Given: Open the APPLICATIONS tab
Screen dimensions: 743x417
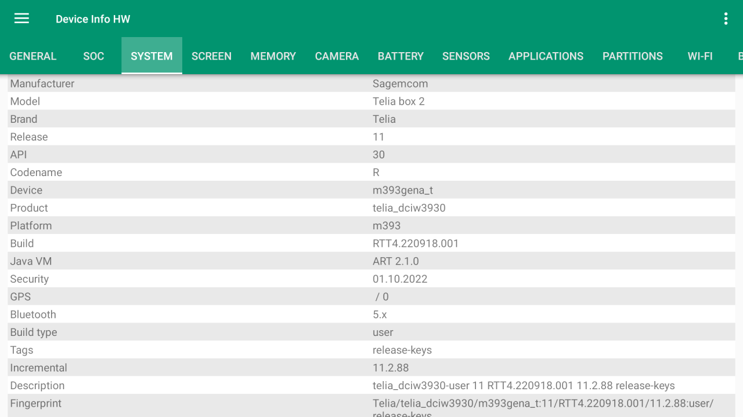Looking at the screenshot, I should pos(546,56).
